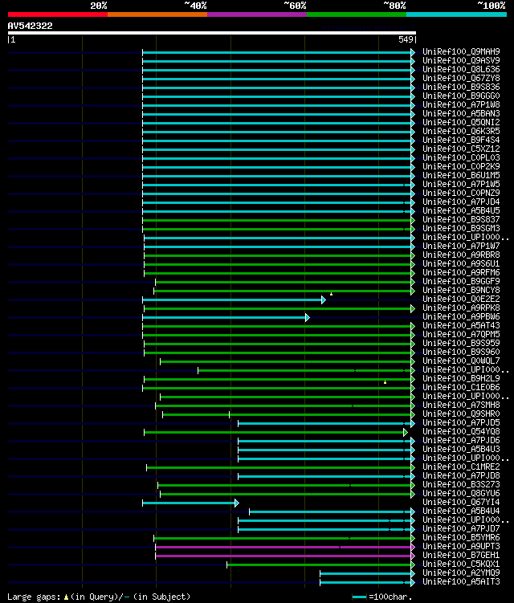Select the UniRef100_Q6K3R5 label
514x603 pixels.
point(461,131)
